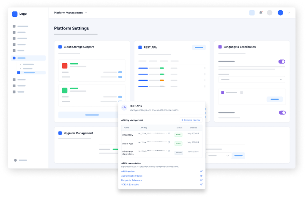Click the blue button beside Upgrade Management dropdown
The height and width of the screenshot is (197, 306).
click(x=238, y=156)
